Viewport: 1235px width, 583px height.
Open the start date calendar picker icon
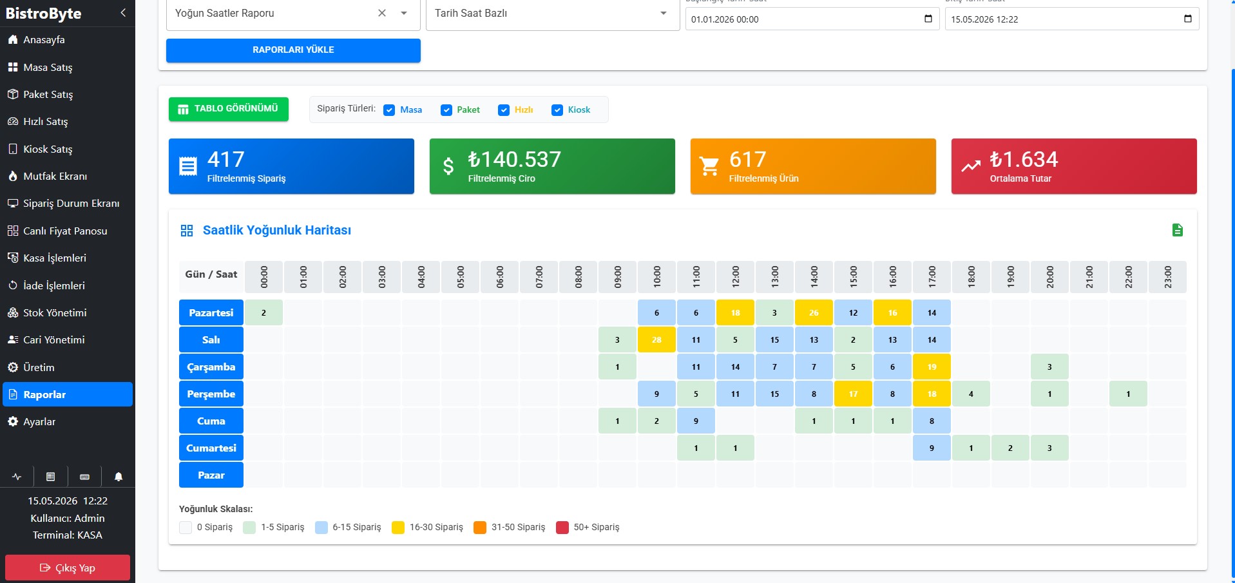(x=928, y=19)
